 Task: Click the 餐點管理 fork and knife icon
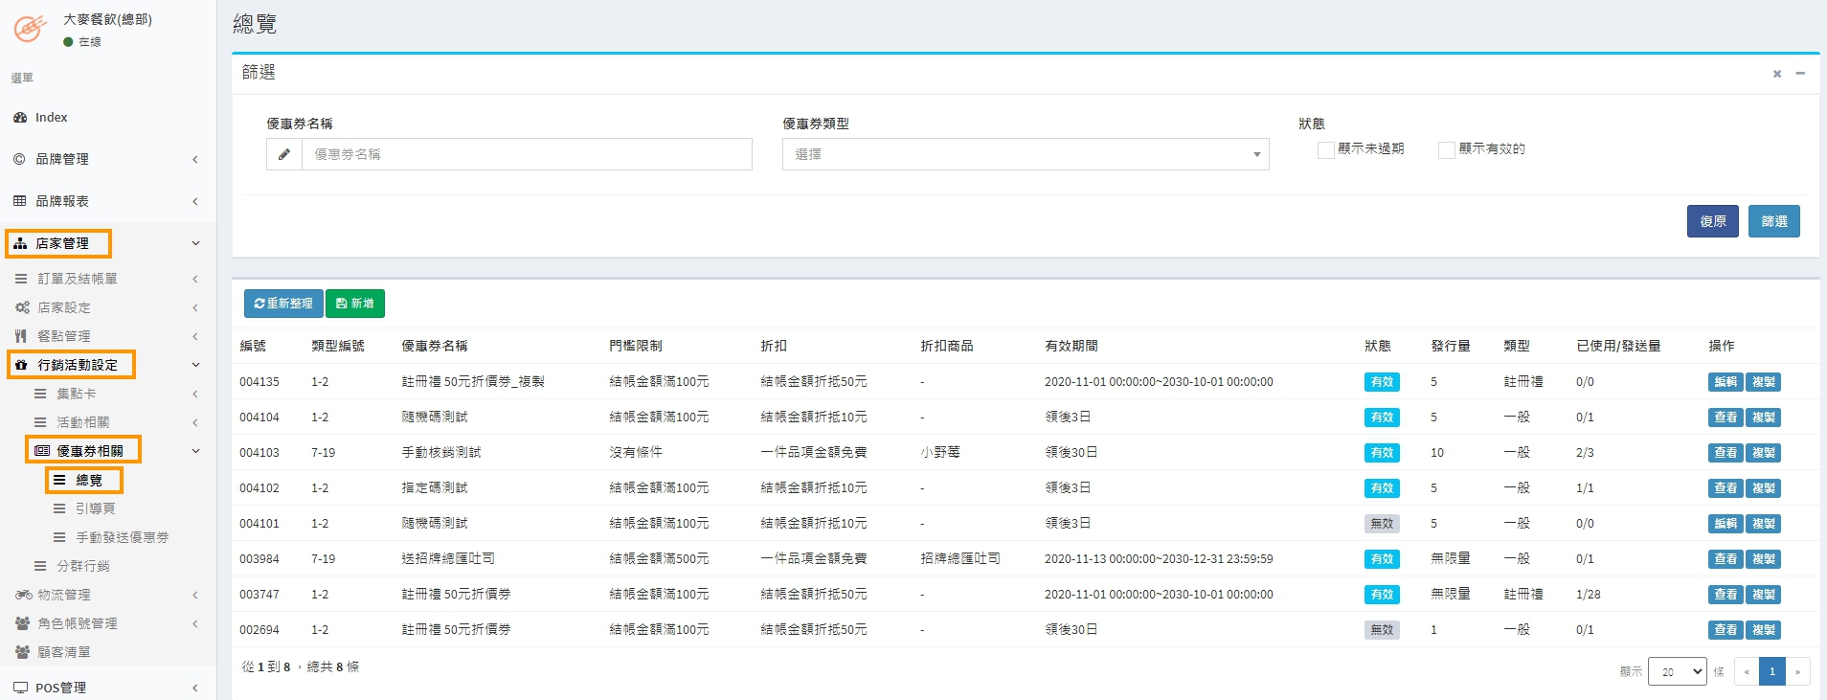[x=21, y=336]
